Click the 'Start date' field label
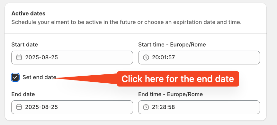 24,45
